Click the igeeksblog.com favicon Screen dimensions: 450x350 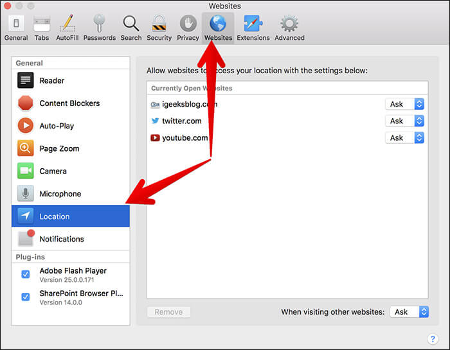pos(155,105)
